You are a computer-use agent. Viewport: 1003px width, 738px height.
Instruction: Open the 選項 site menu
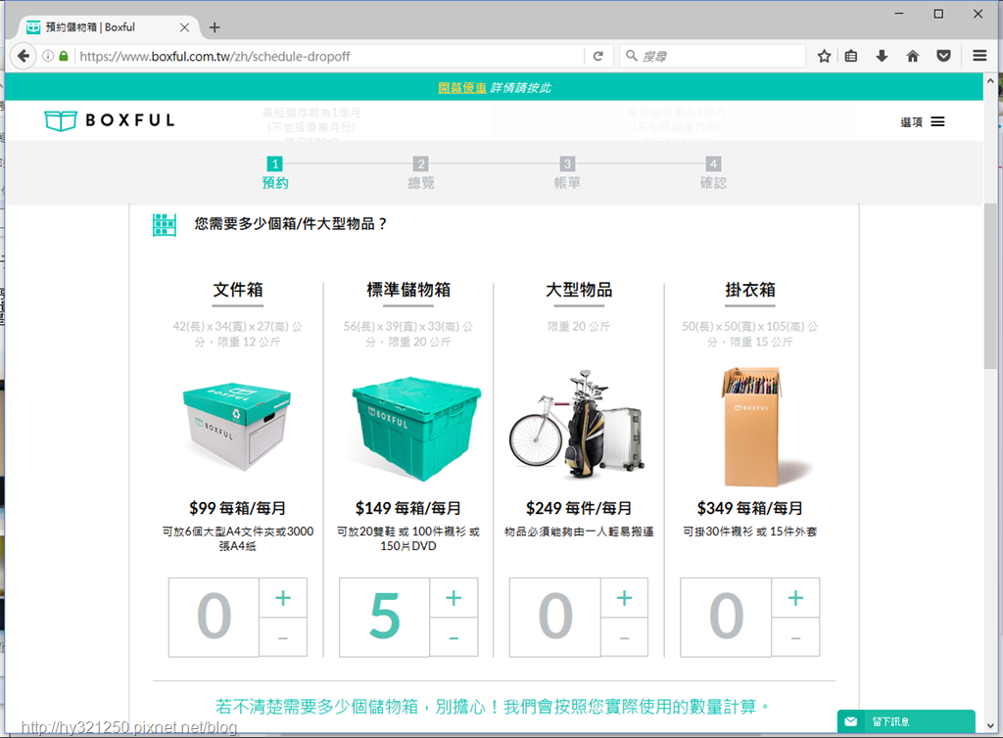pyautogui.click(x=923, y=122)
